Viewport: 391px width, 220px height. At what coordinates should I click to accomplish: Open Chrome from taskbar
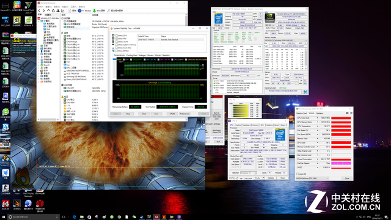(x=119, y=217)
